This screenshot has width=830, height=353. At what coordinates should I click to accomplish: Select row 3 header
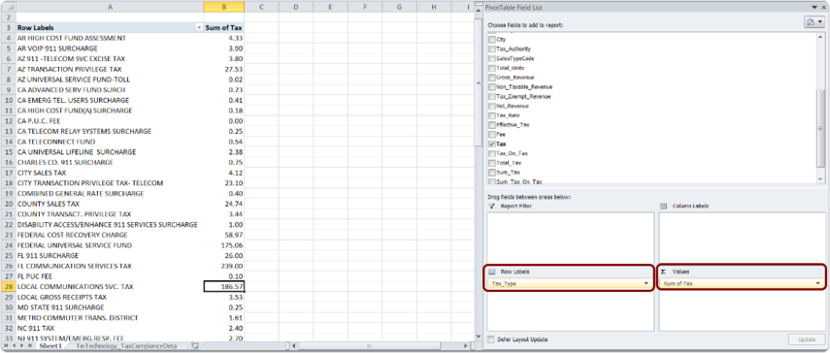(x=8, y=27)
